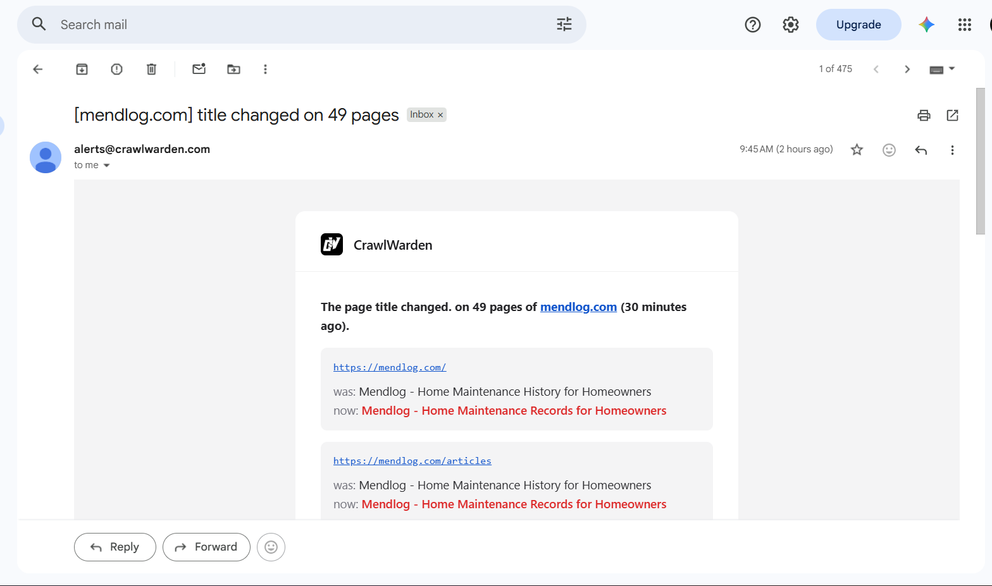Image resolution: width=992 pixels, height=586 pixels.
Task: Open search options filter icon
Action: 564,24
